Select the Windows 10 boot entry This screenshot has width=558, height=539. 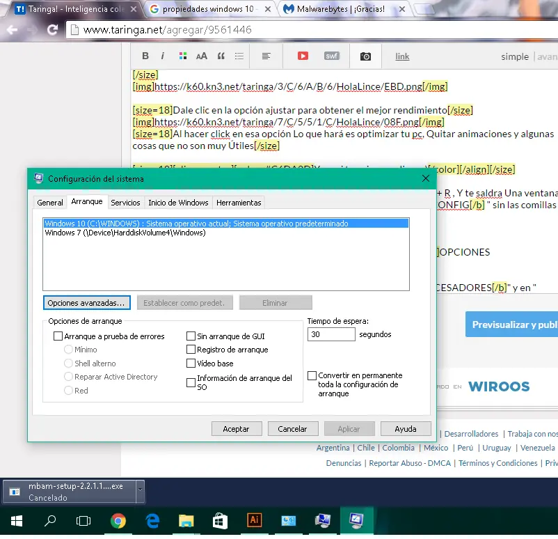pos(226,224)
